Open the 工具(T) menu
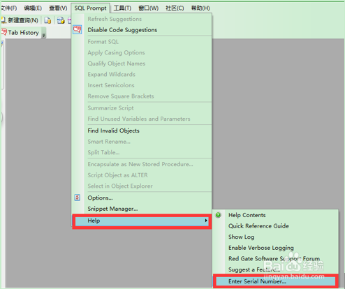 coord(122,8)
